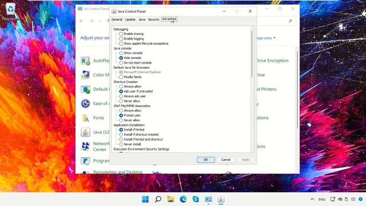Click the Control Panel forward arrow
This screenshot has height=206, width=366.
pos(91,21)
